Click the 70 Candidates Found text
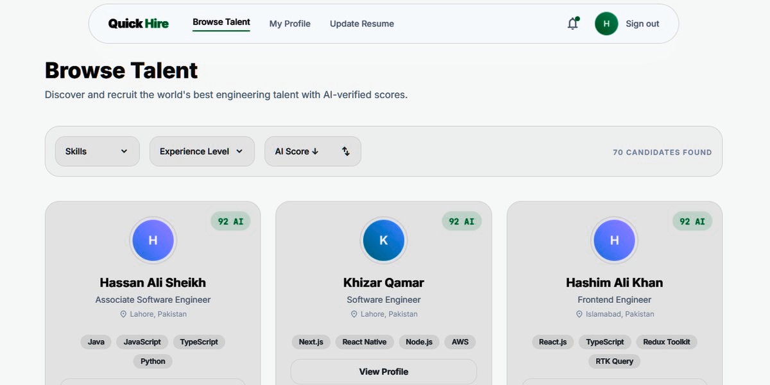Viewport: 770px width, 385px height. (x=662, y=153)
